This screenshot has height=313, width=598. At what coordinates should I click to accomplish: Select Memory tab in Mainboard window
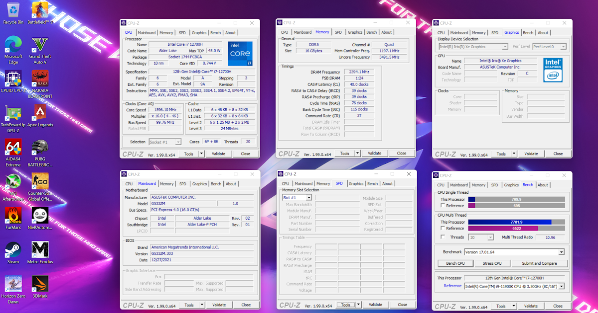(x=167, y=184)
